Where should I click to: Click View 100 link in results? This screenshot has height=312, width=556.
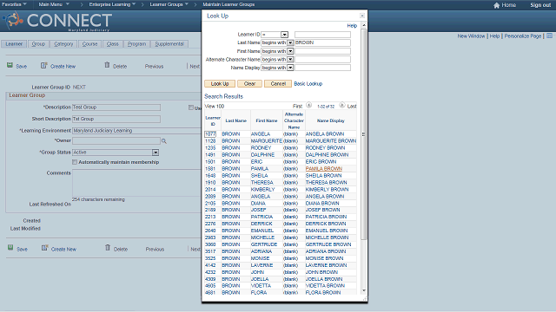[215, 106]
